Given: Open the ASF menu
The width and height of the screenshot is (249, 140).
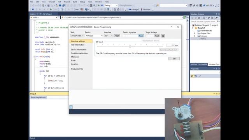Looking at the screenshot, I should click(x=60, y=2).
